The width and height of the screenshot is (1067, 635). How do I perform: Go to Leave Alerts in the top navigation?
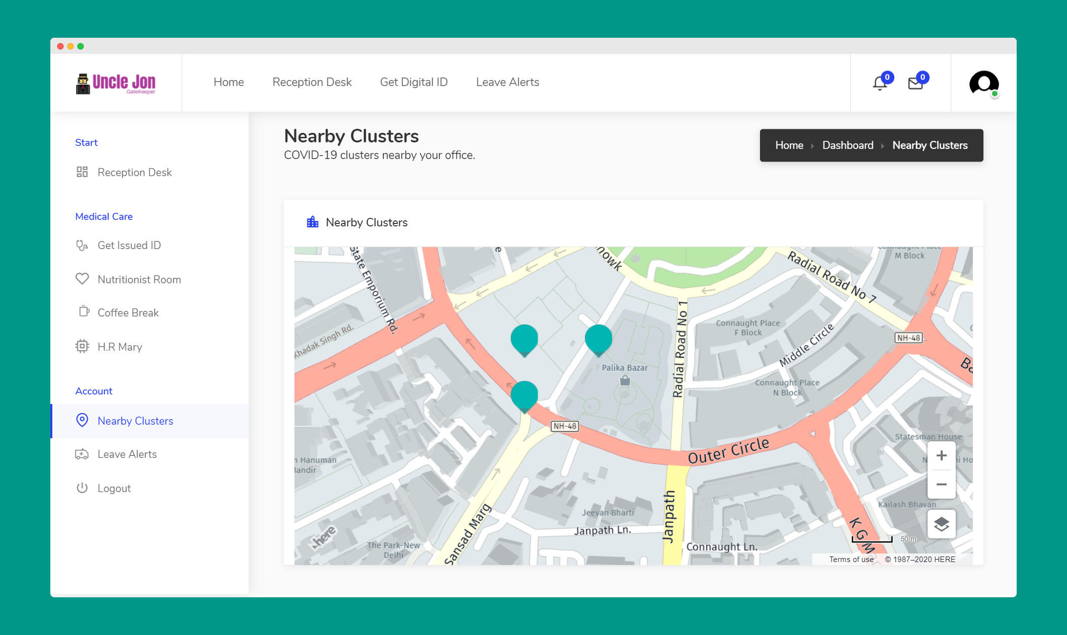507,82
